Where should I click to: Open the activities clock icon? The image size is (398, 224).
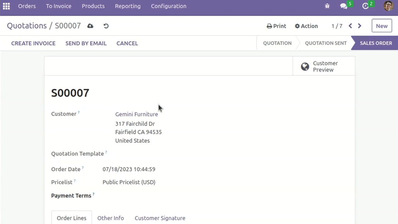(365, 6)
